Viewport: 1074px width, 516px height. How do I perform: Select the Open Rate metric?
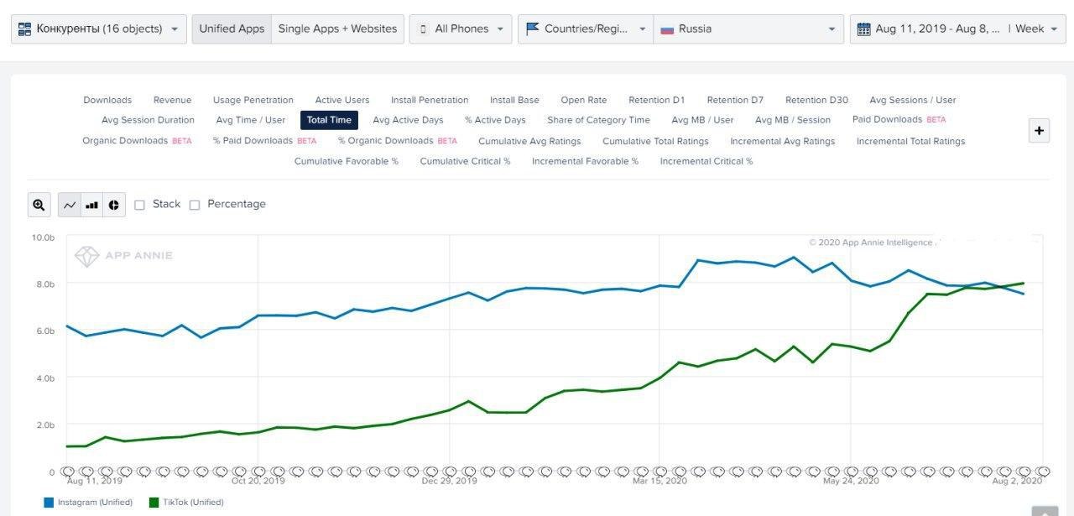pos(584,100)
